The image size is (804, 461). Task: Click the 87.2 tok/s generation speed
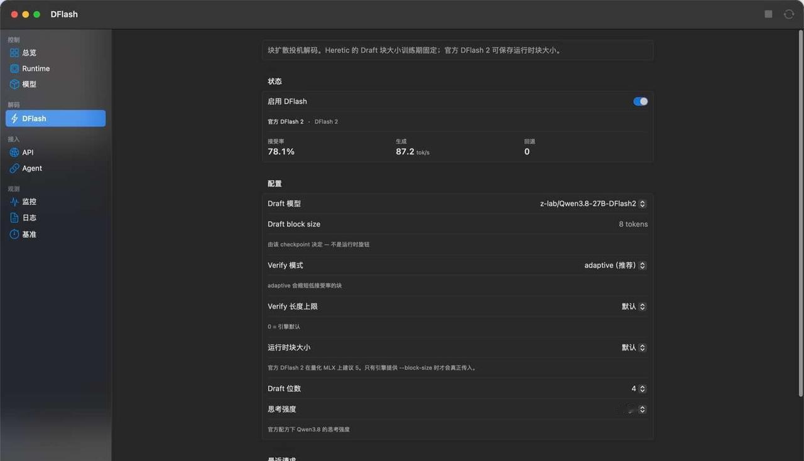413,151
